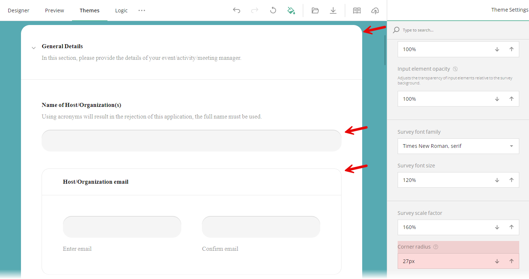
Task: Open the Logic tab
Action: click(x=121, y=10)
